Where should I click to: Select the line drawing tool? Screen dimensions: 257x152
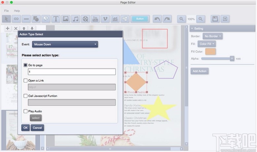26,19
